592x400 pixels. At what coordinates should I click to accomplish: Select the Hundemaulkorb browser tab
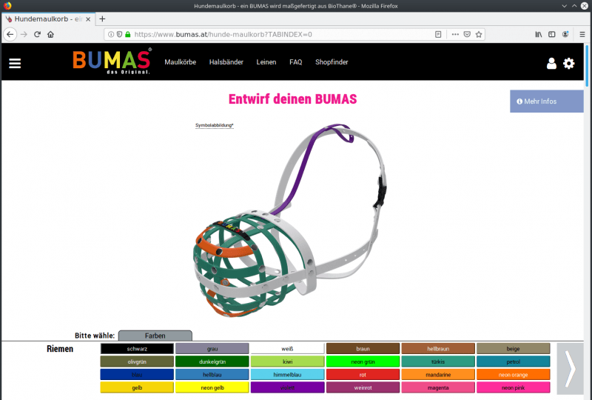(x=48, y=19)
